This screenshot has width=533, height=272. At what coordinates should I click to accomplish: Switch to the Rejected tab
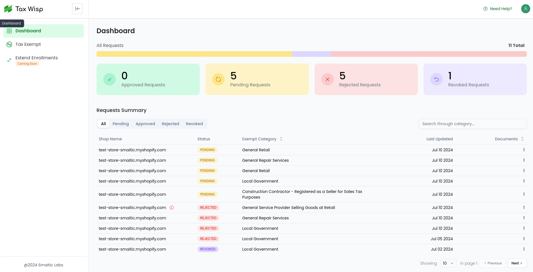[171, 124]
